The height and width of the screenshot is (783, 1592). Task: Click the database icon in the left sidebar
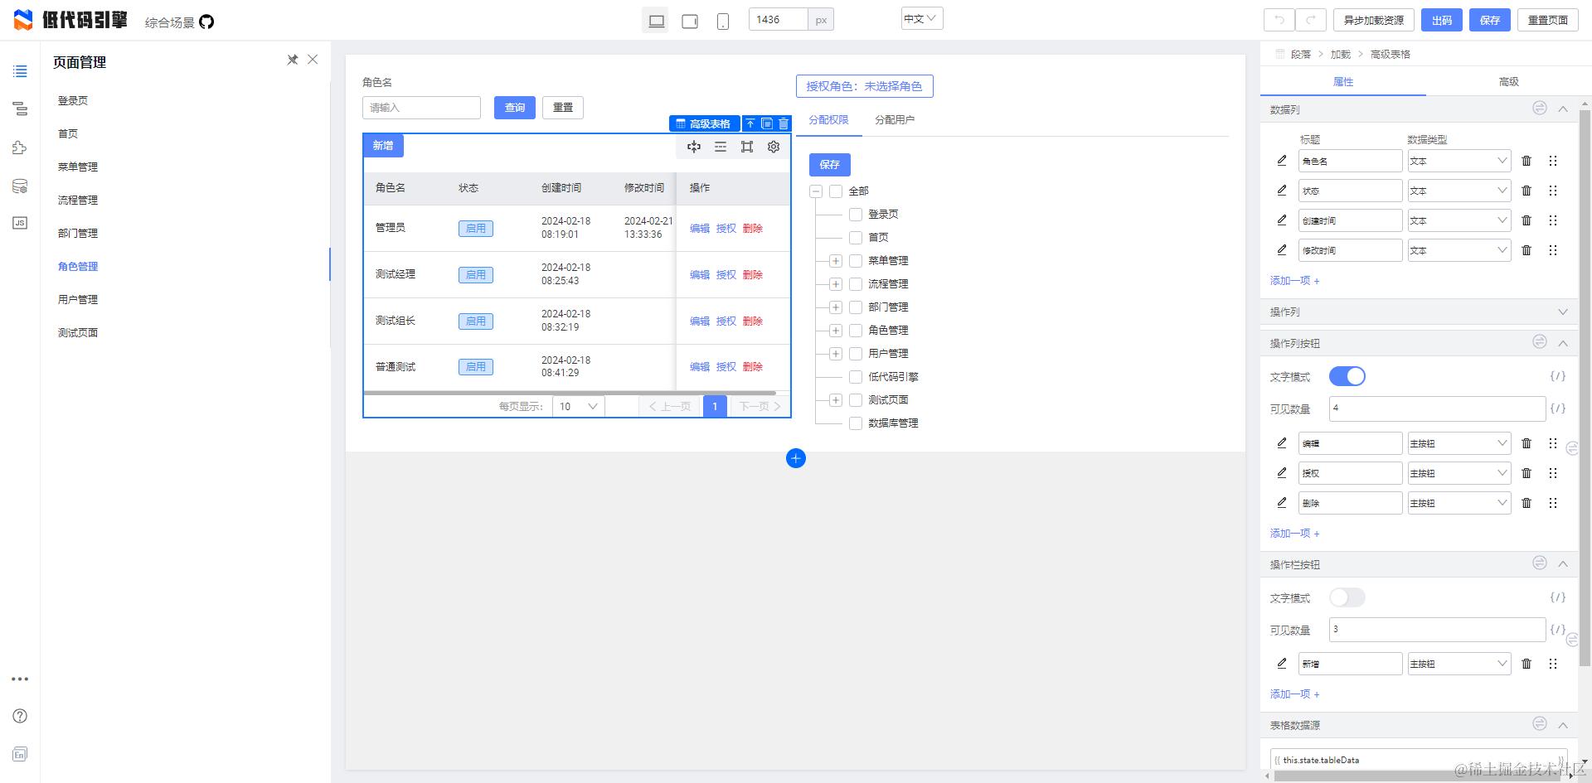tap(20, 186)
